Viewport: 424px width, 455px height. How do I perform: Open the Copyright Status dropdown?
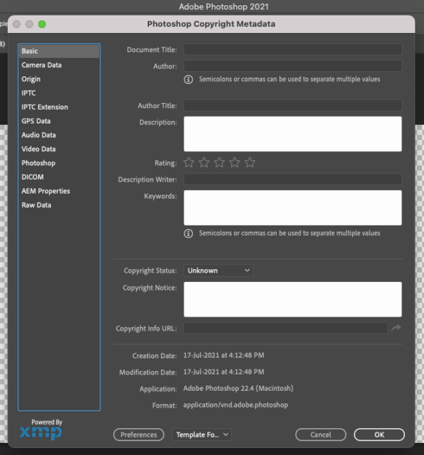[x=218, y=271]
